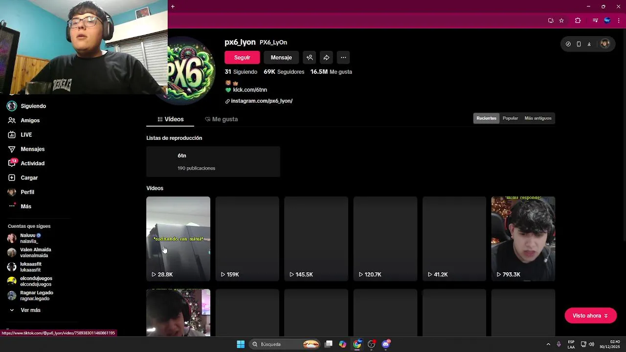Click the TikTok coins icon at top right
The image size is (626, 352).
568,44
